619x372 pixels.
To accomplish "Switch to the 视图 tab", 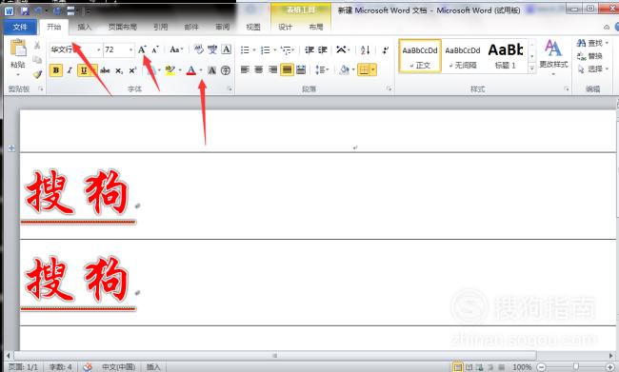I will click(253, 27).
